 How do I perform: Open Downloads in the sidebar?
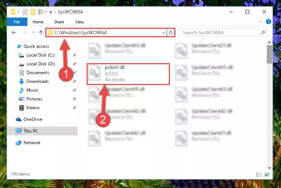pos(38,81)
